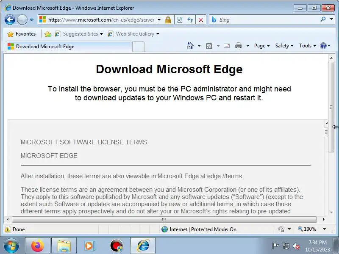Click the address bar URL field
This screenshot has height=254, width=339.
point(101,20)
